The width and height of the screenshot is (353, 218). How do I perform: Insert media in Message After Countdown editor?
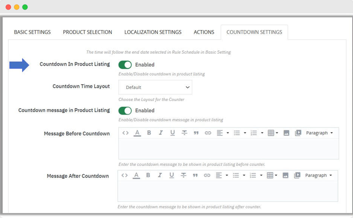(297, 175)
